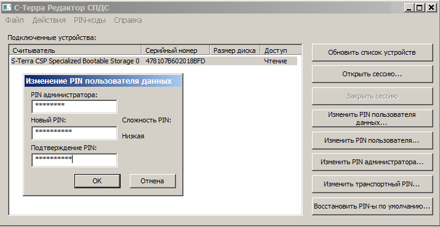Minimize the С-Терра Редактор СПДС window
440x227 pixels.
[409, 8]
